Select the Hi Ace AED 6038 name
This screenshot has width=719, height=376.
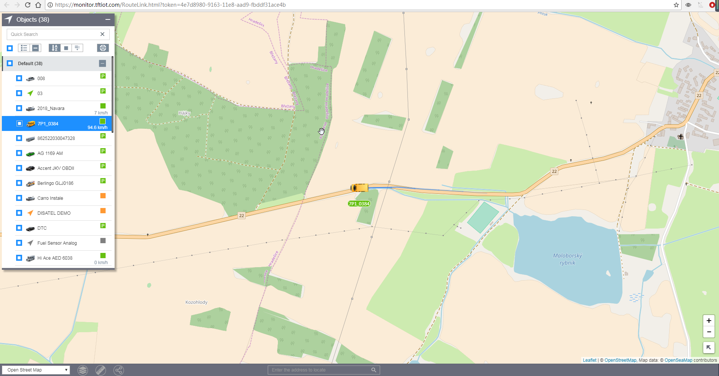pyautogui.click(x=55, y=258)
